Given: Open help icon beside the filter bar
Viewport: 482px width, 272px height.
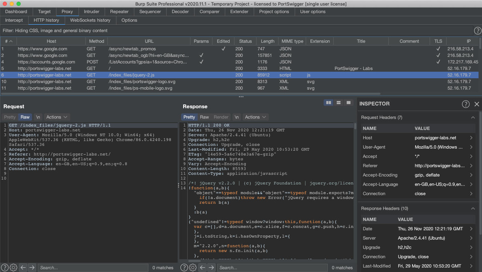Looking at the screenshot, I should pyautogui.click(x=477, y=31).
